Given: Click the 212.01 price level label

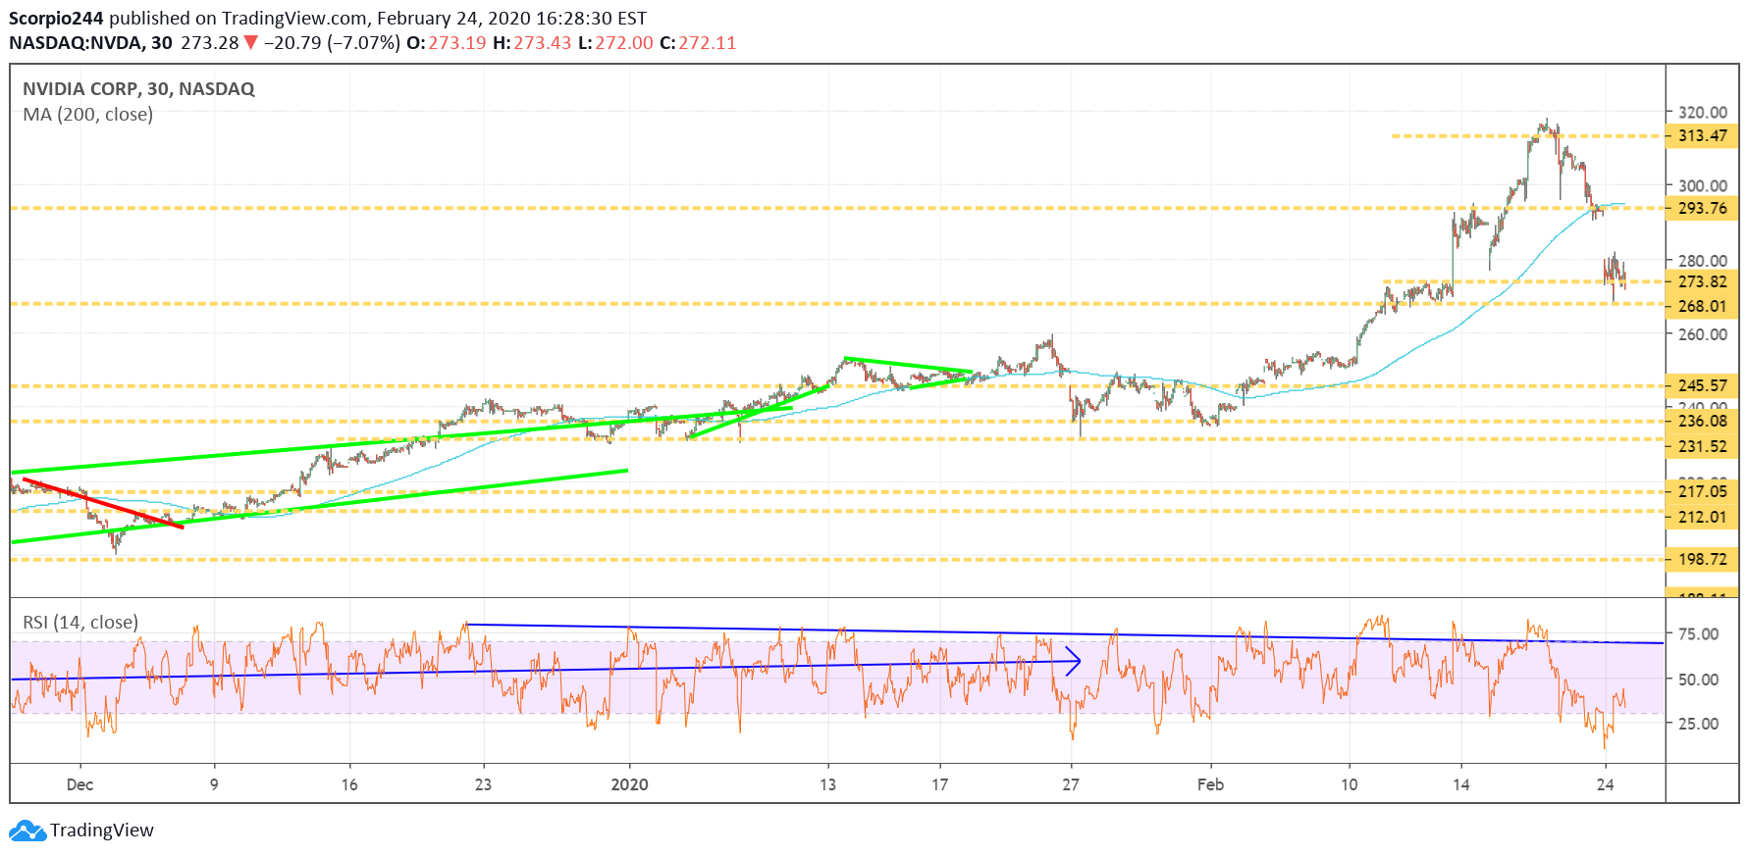Looking at the screenshot, I should point(1702,518).
